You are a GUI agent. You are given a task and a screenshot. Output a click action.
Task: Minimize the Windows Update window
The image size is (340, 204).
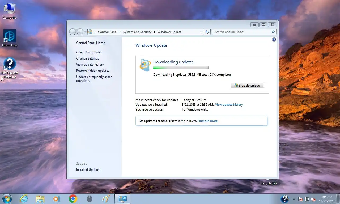click(x=254, y=25)
